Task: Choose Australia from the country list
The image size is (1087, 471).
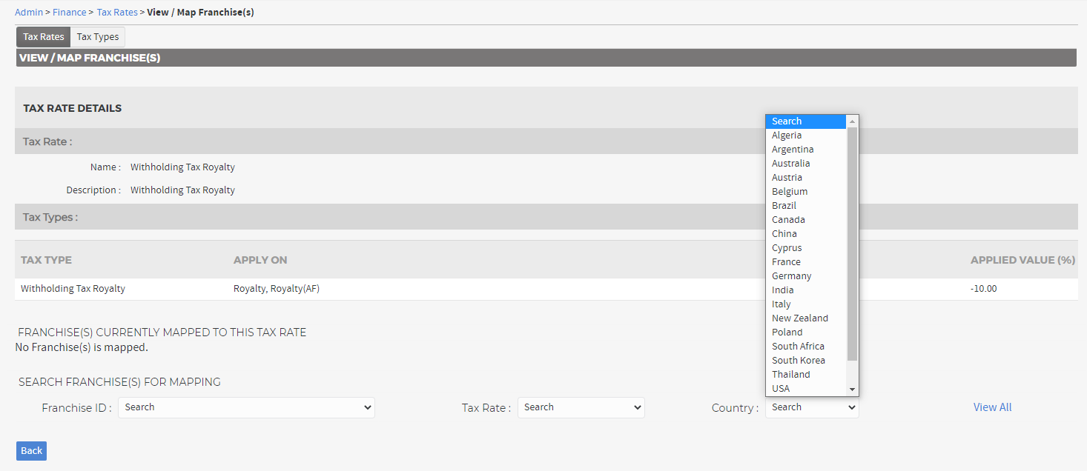Action: coord(790,164)
